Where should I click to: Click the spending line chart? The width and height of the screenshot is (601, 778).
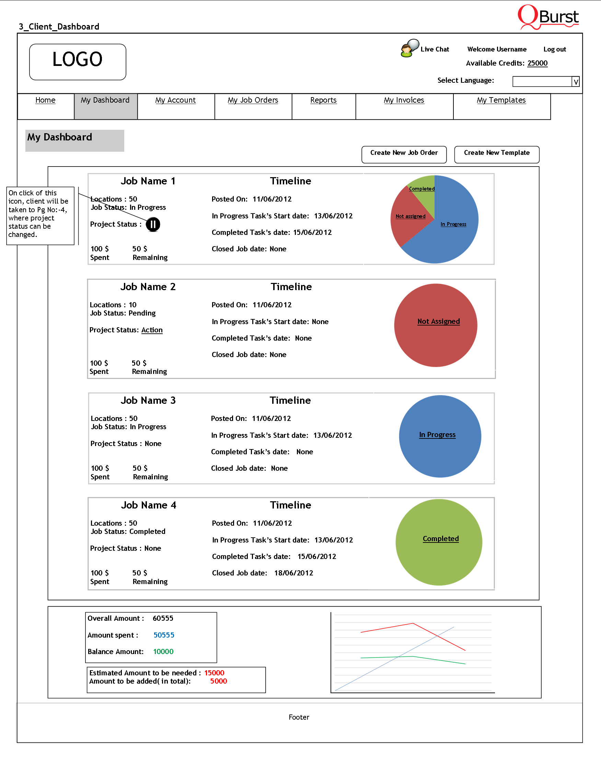[x=412, y=653]
